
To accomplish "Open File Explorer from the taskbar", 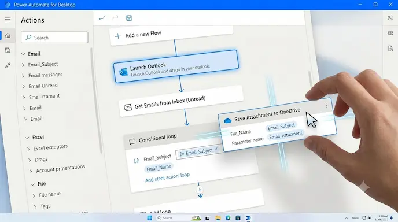I will pyautogui.click(x=218, y=218).
